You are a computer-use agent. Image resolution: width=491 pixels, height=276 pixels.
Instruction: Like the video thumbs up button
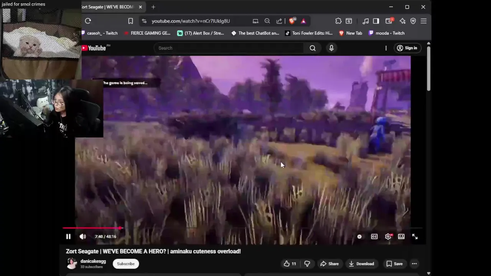(290, 264)
